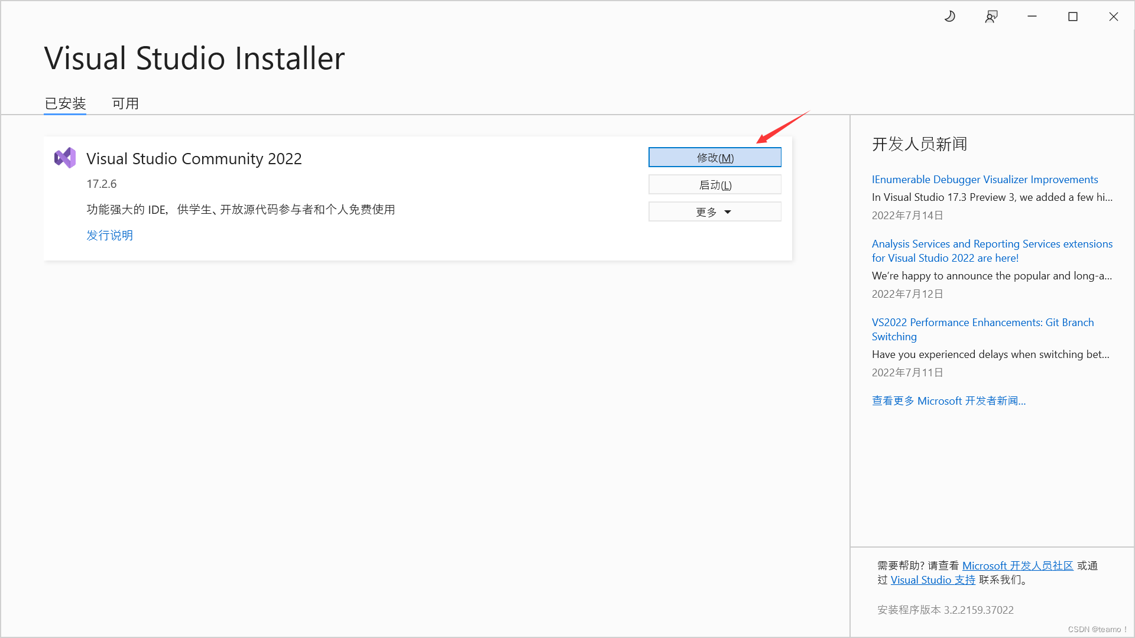Open Analysis Services and Reporting Services article
Viewport: 1135px width, 638px height.
coord(991,250)
